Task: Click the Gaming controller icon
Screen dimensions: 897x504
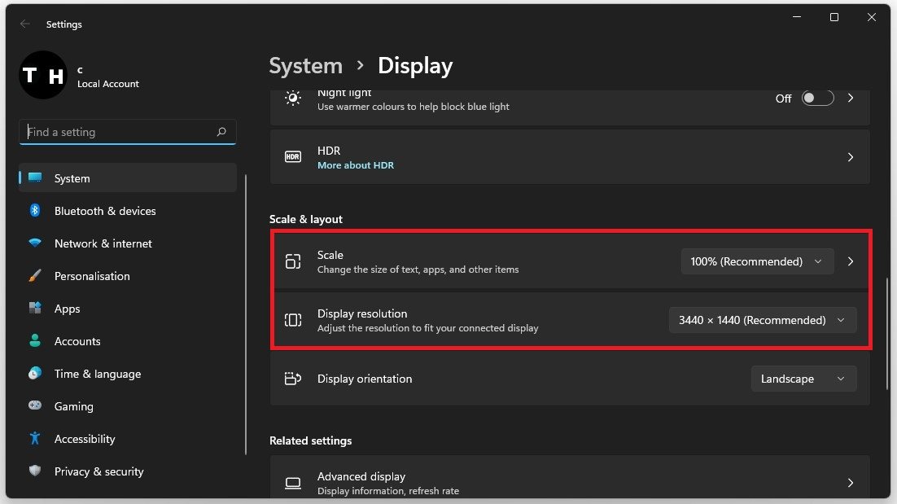Action: click(35, 406)
